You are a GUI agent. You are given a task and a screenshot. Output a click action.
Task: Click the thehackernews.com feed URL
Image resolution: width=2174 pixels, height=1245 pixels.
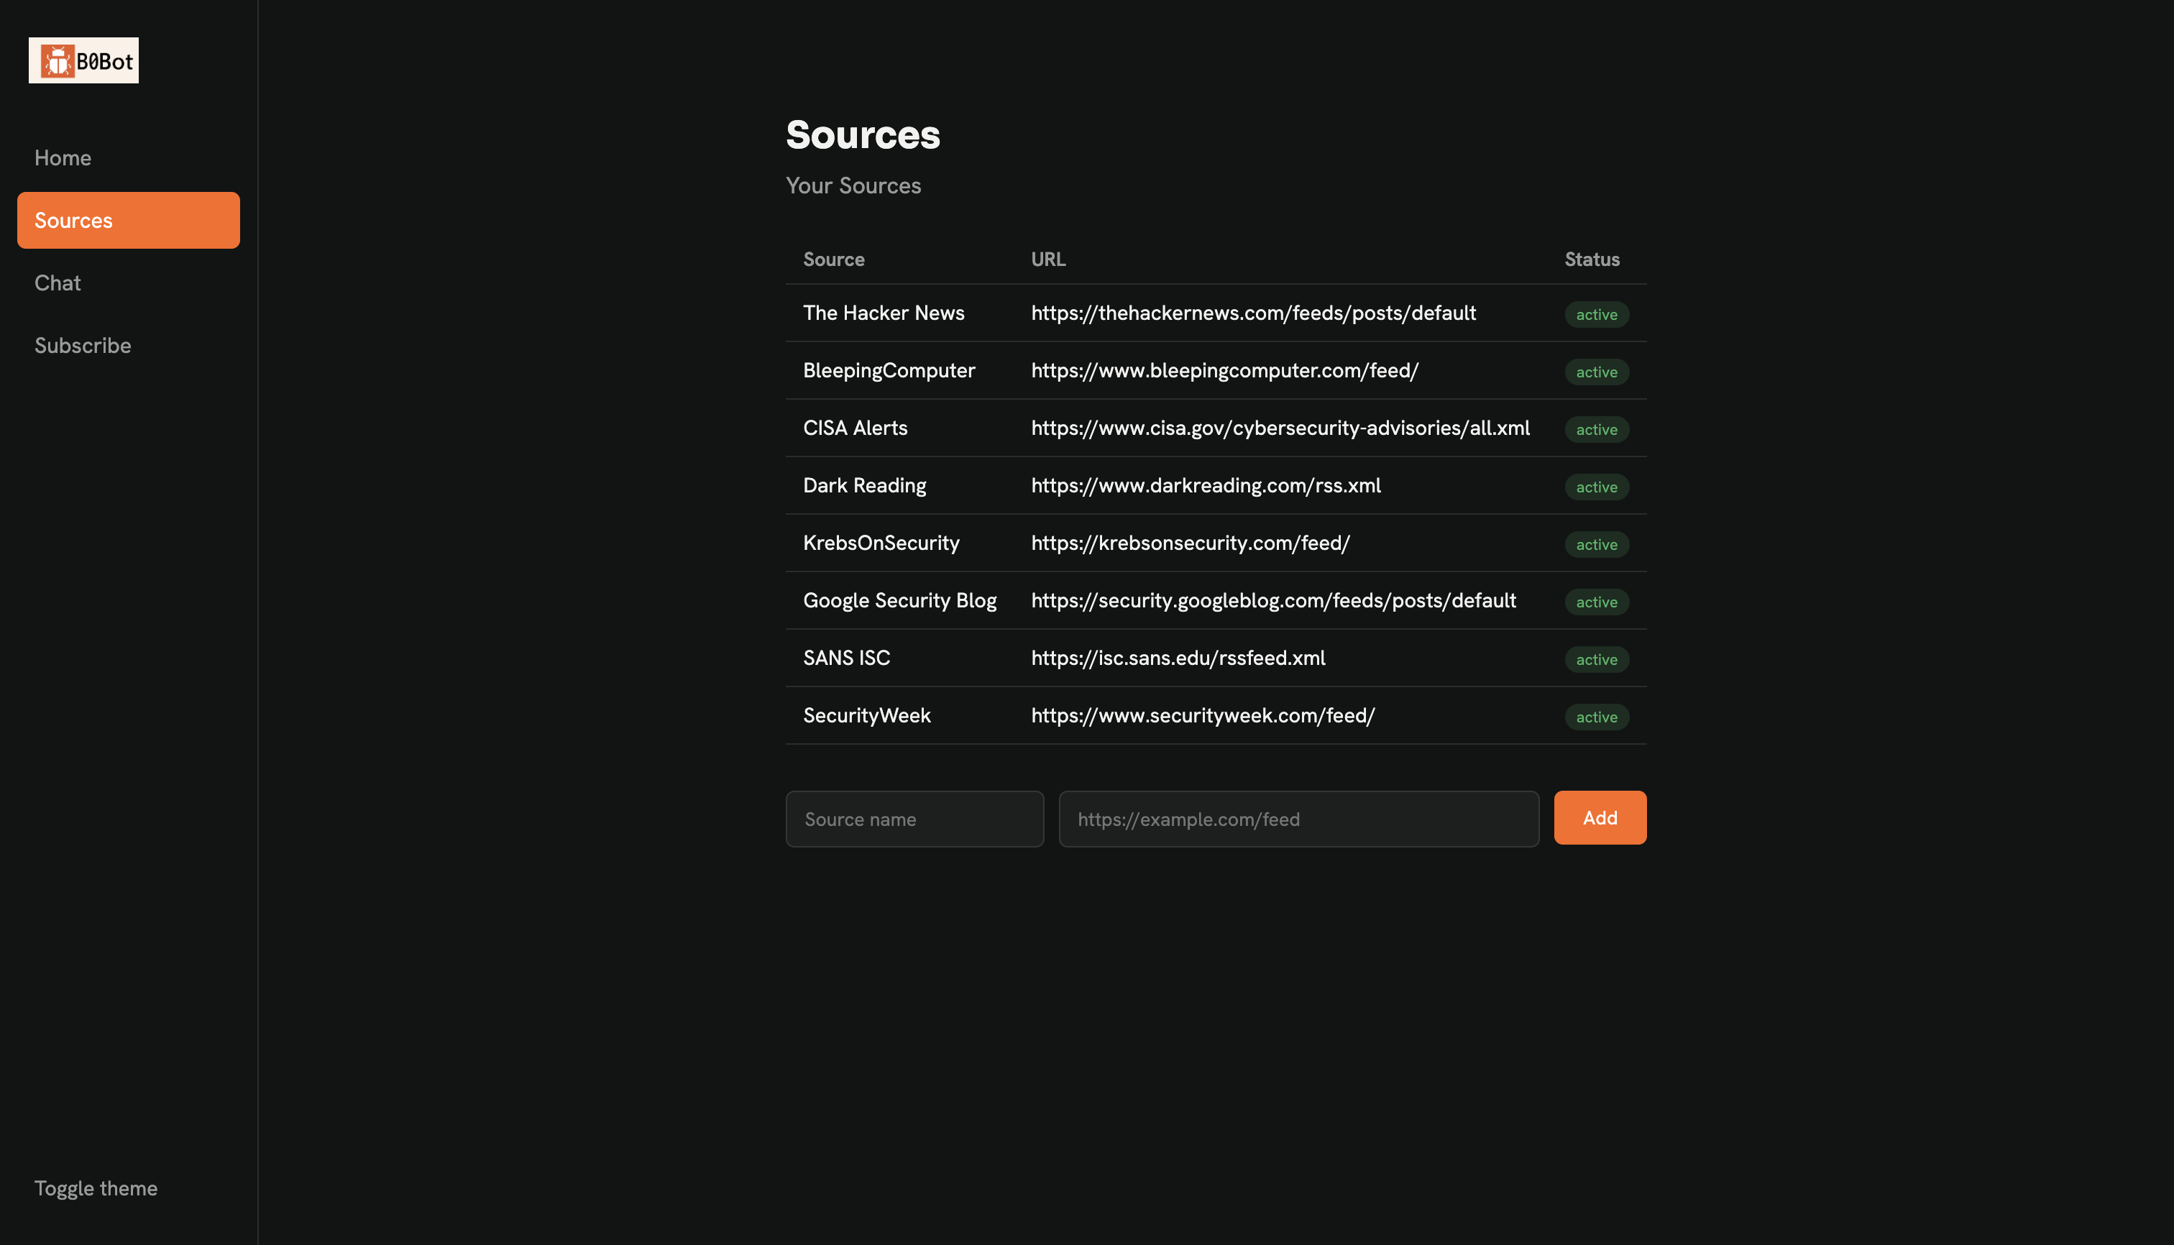pyautogui.click(x=1254, y=313)
